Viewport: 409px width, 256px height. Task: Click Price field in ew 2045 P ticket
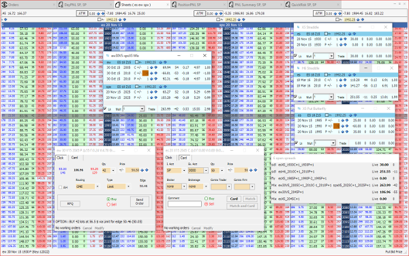click(132, 170)
